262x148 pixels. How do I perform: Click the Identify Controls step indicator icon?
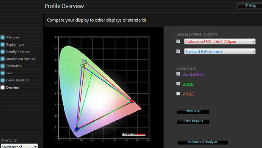pyautogui.click(x=3, y=52)
